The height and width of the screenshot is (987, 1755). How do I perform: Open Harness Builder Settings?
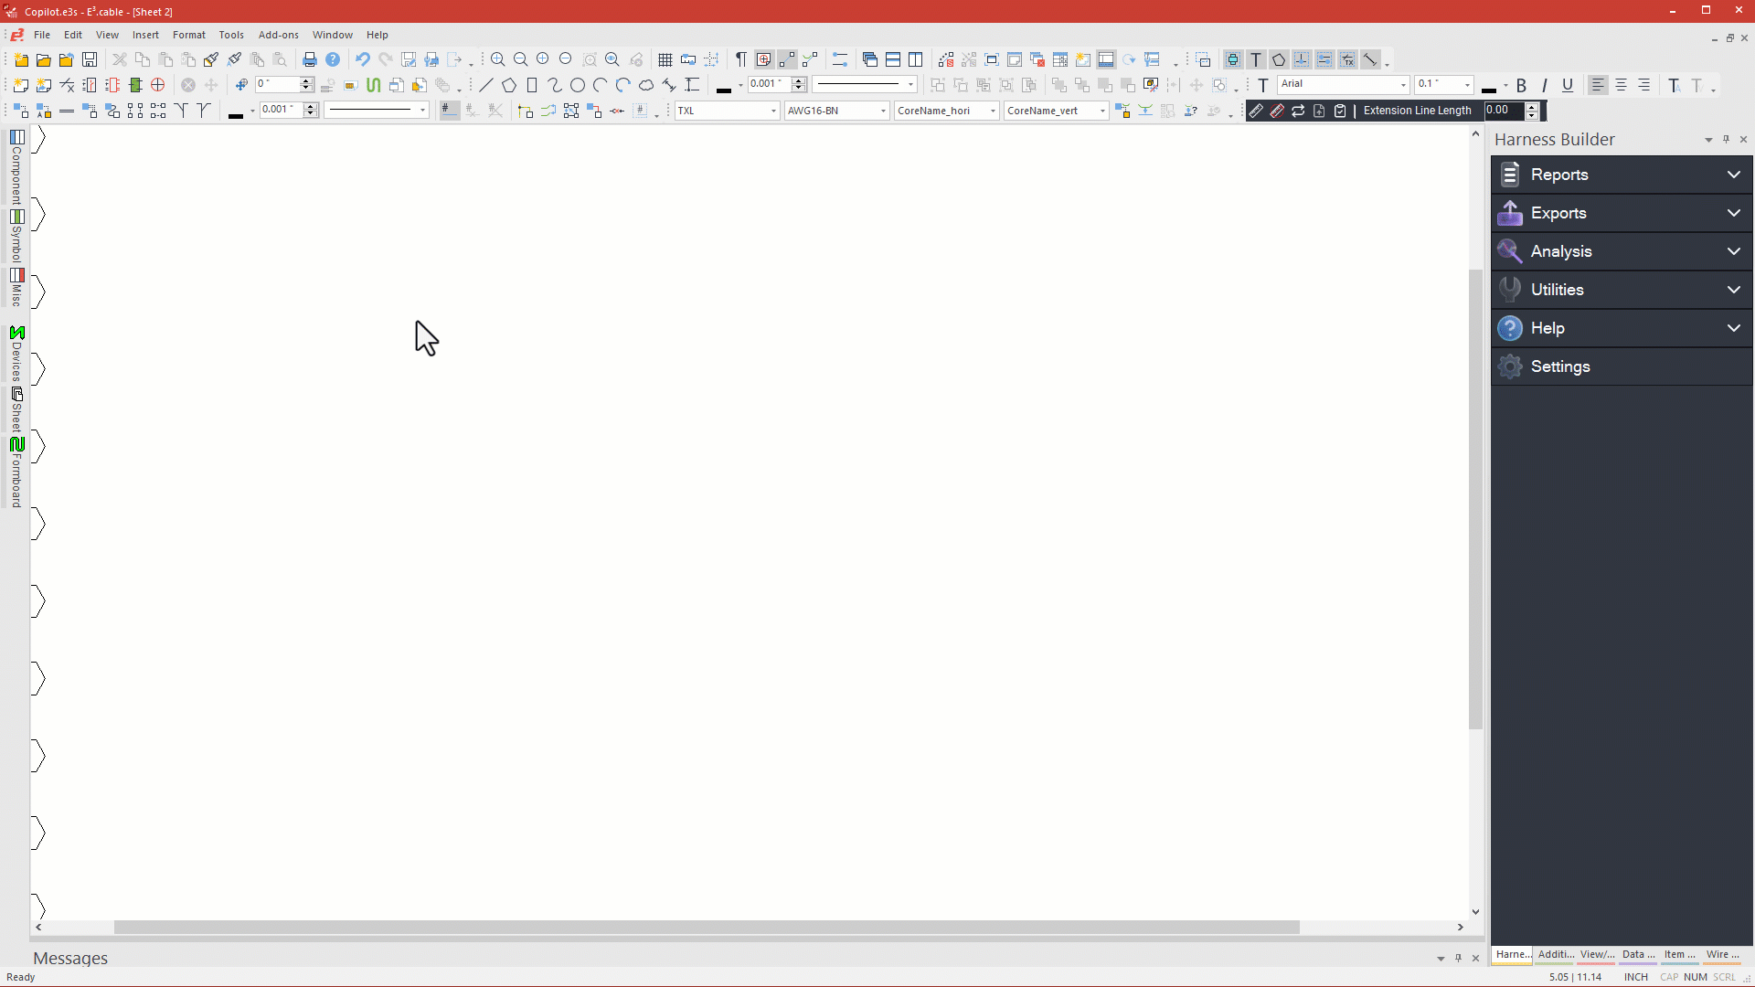coord(1559,366)
